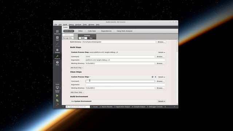Open the Window menu

[91, 25]
